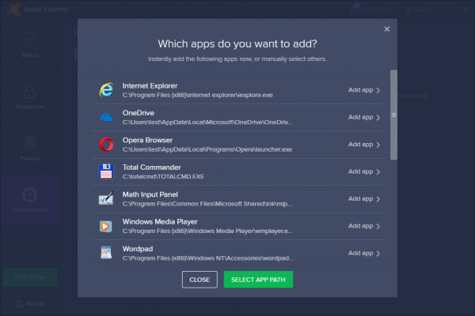Select the Wordpad name text
This screenshot has height=316, width=475.
pyautogui.click(x=138, y=249)
